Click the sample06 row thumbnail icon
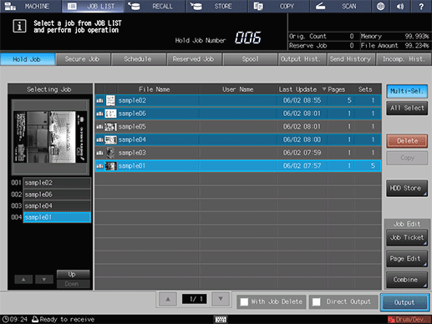The height and width of the screenshot is (324, 432). point(110,114)
